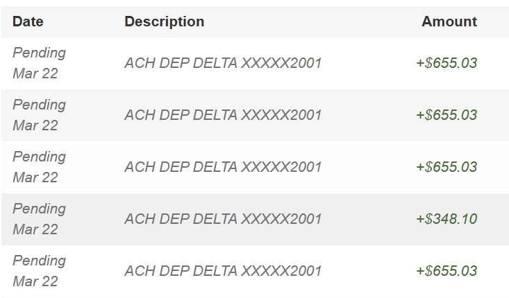Viewport: 509px width, 298px height.
Task: Select the Mar 22 date in the last row
Action: tap(35, 281)
